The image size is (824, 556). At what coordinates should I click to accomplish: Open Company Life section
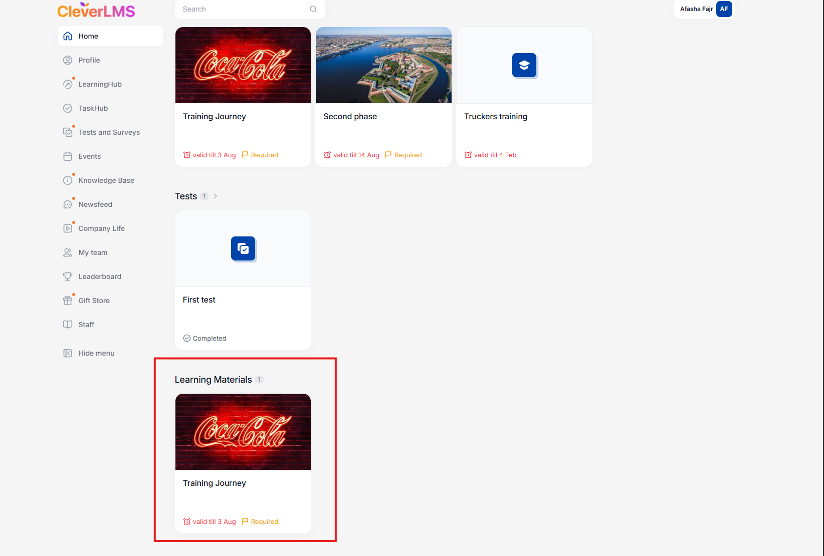point(110,228)
